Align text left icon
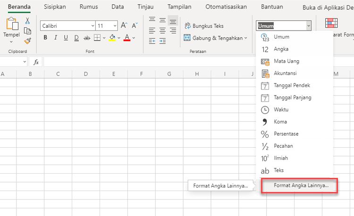Viewport: 354px width, 216px height. coord(152,31)
